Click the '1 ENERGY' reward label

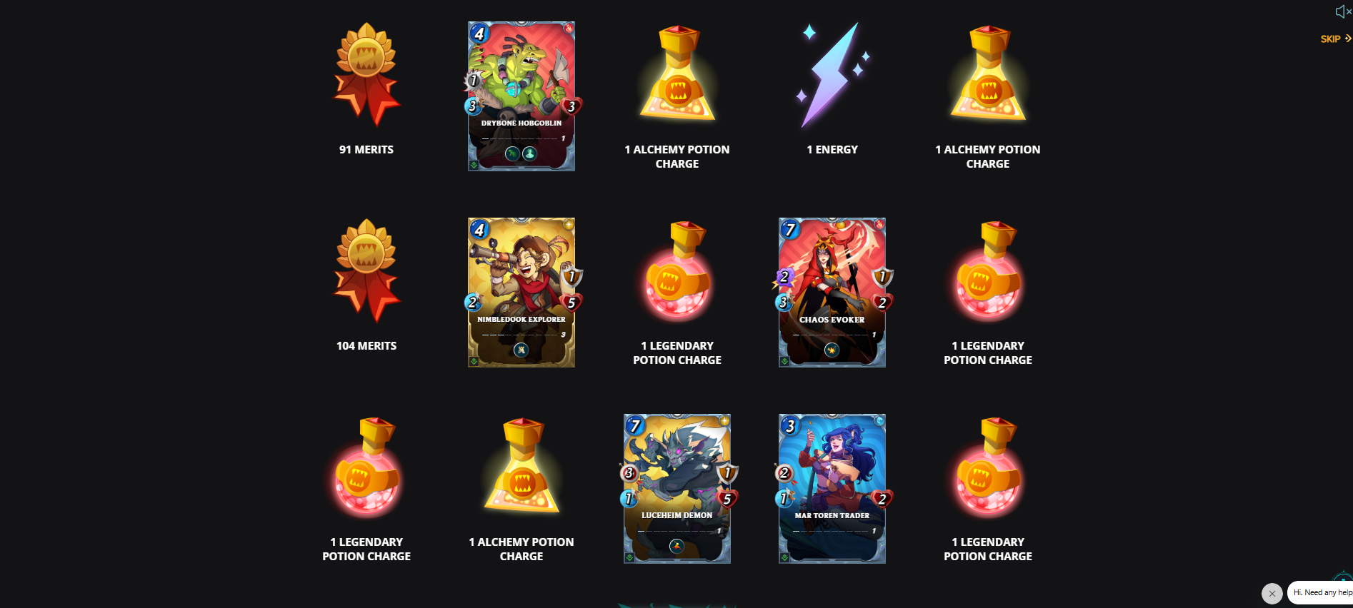[832, 150]
